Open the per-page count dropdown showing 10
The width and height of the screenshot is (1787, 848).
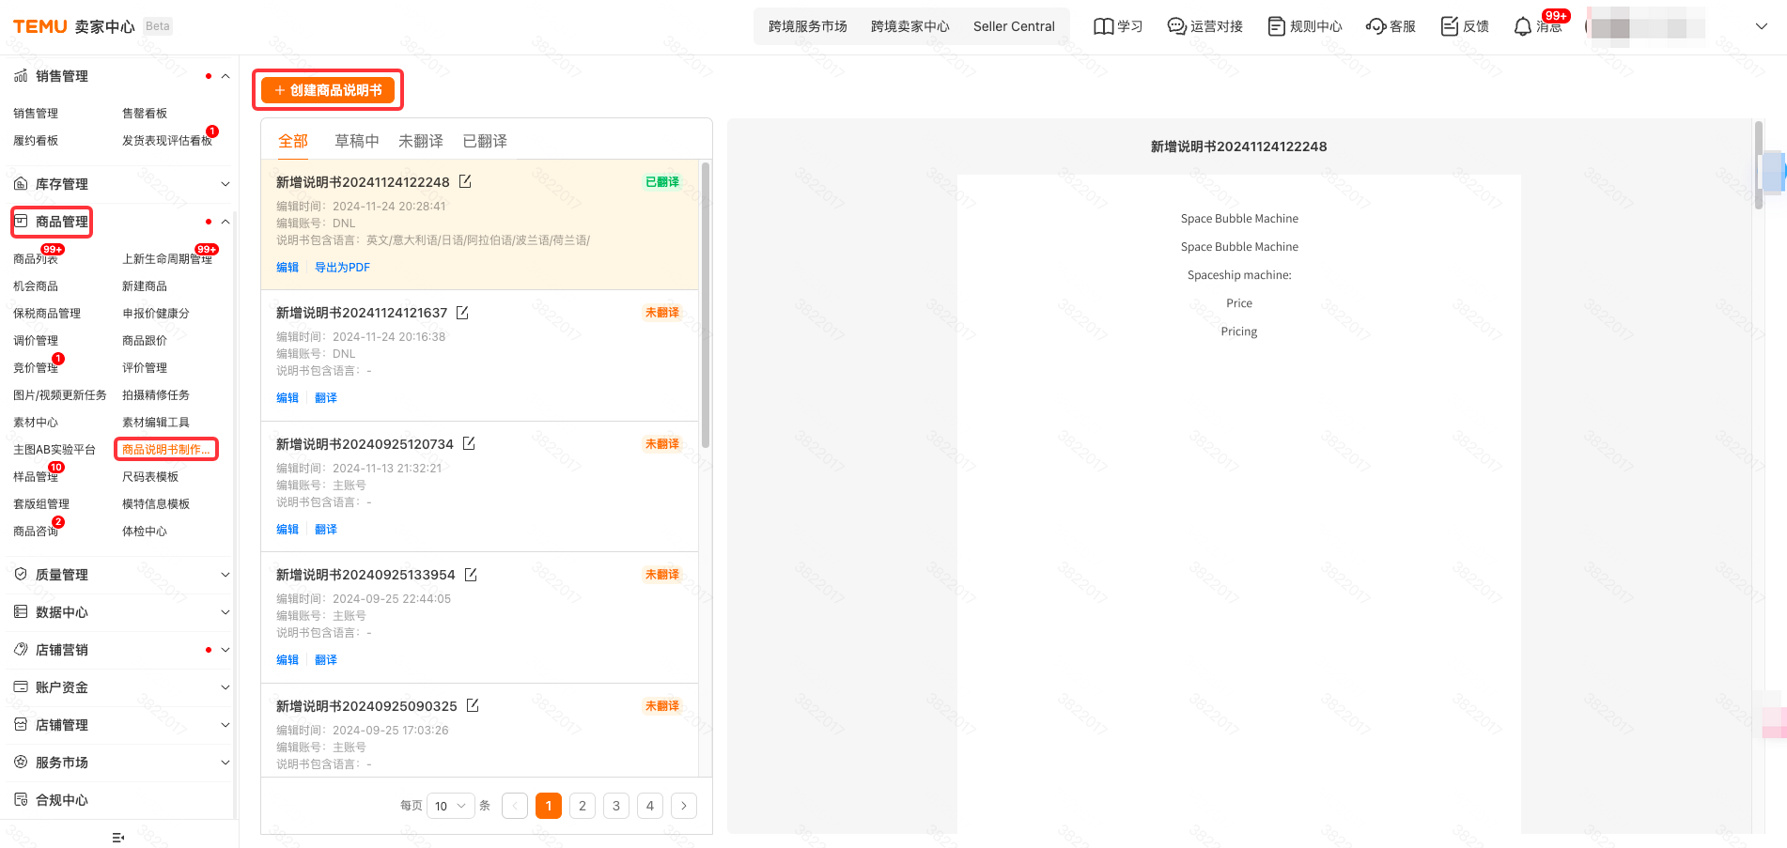pos(451,806)
